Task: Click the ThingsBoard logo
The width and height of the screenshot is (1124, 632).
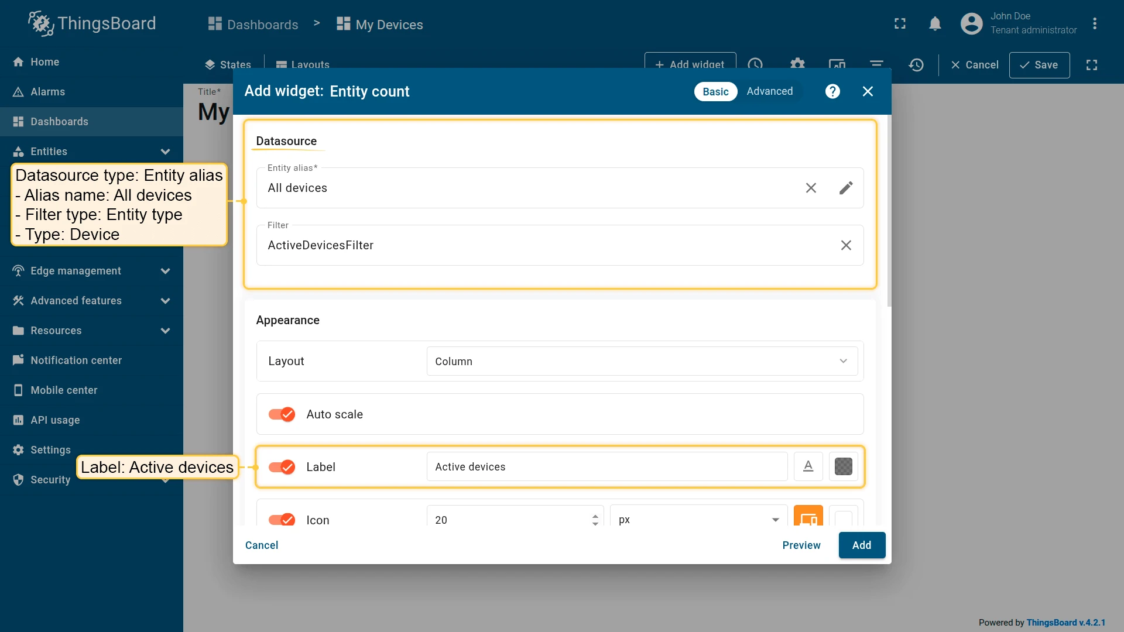Action: point(92,23)
